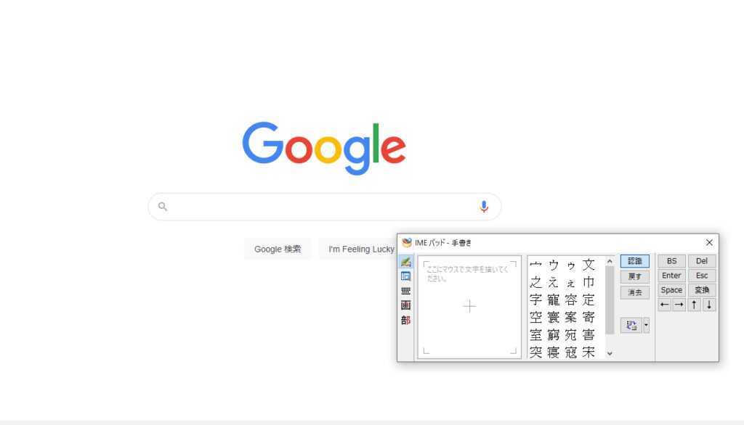Click the Space button in IME Pad

point(671,290)
